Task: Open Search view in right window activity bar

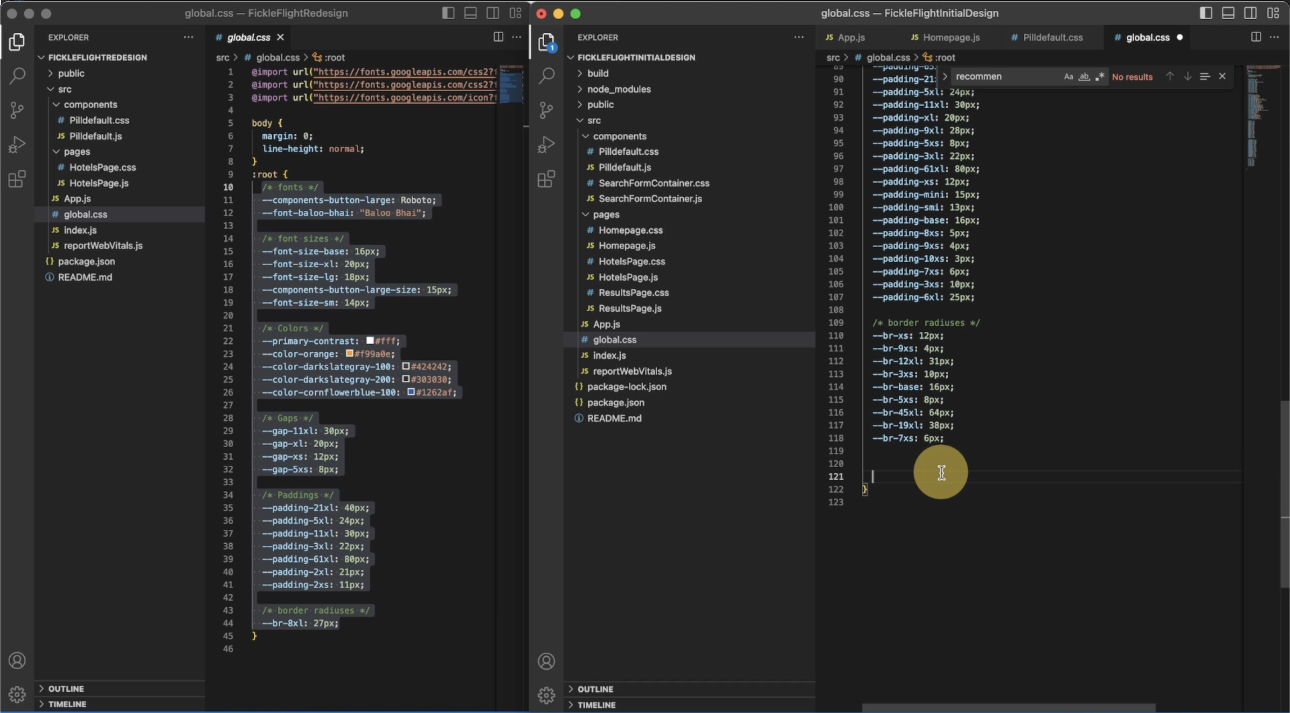Action: [546, 75]
